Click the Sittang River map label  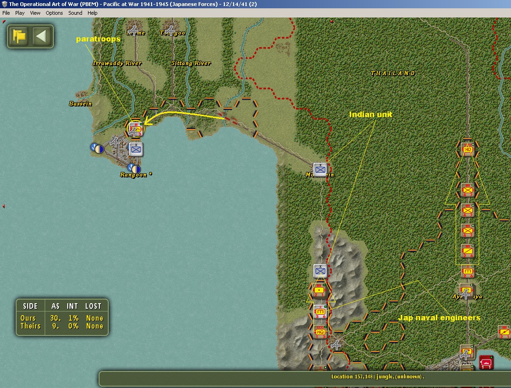pyautogui.click(x=191, y=63)
